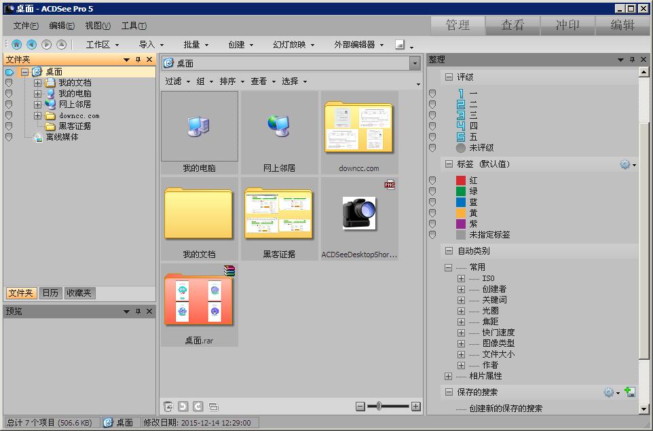Click the Back navigation arrow icon
This screenshot has width=653, height=431.
pos(31,44)
